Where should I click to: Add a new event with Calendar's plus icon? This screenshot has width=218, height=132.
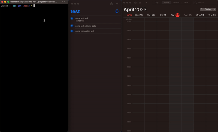146,2
